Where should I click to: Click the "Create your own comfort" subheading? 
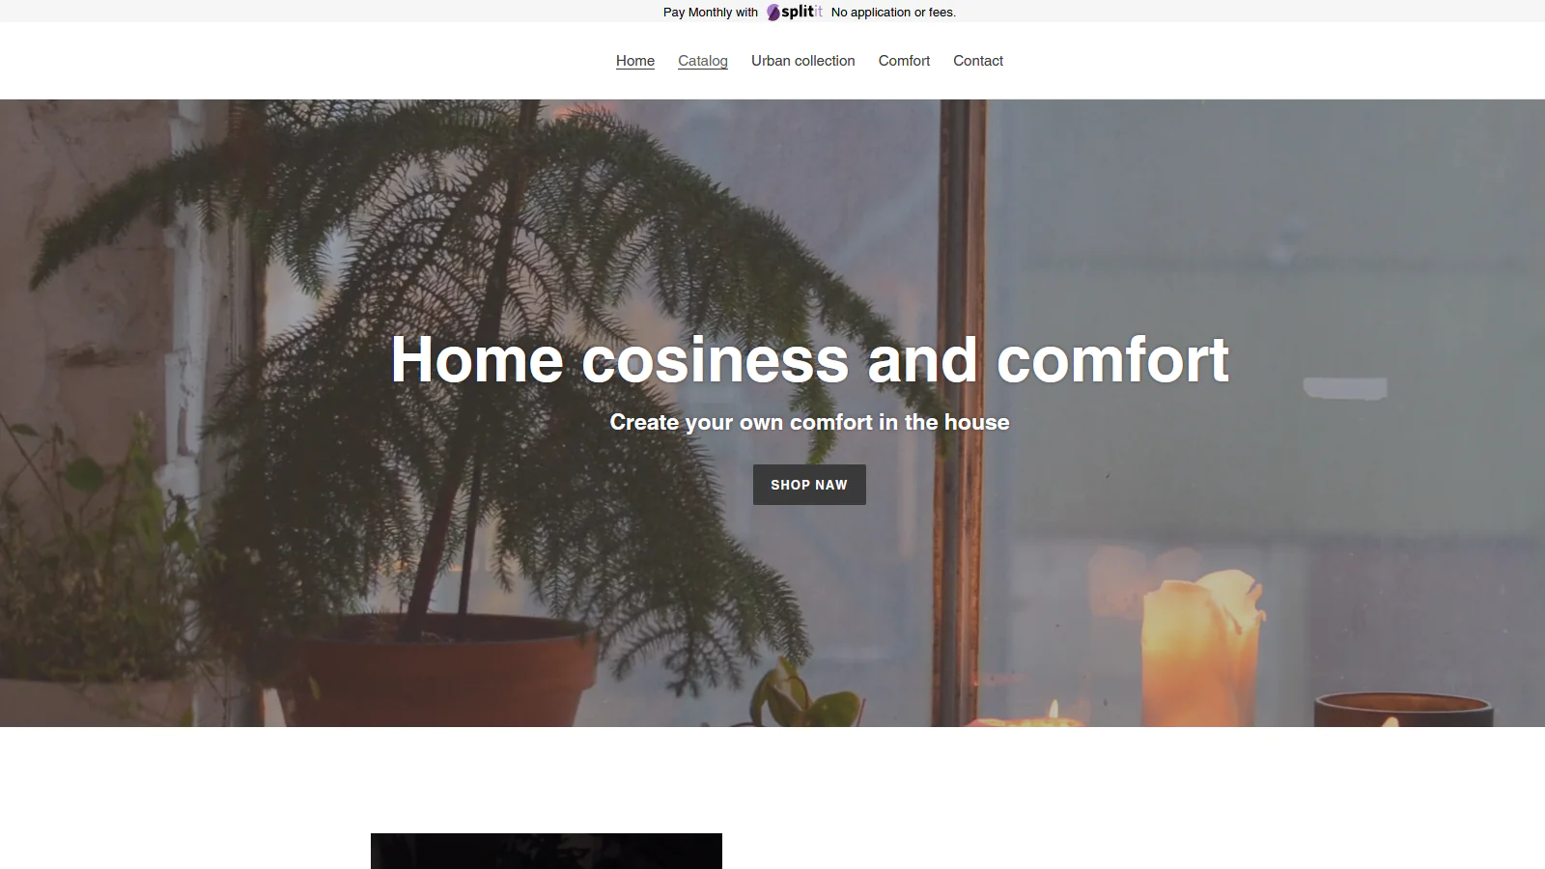pos(809,422)
